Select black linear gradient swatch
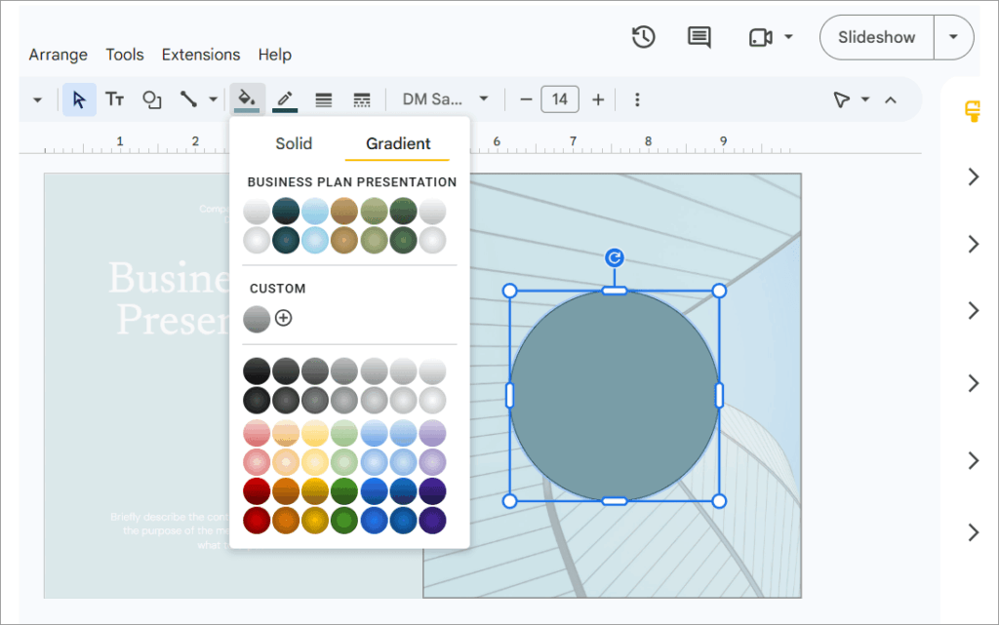This screenshot has width=999, height=625. (257, 371)
